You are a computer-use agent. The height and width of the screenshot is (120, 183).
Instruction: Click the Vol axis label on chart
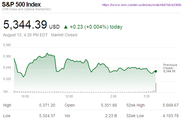click(x=5, y=91)
